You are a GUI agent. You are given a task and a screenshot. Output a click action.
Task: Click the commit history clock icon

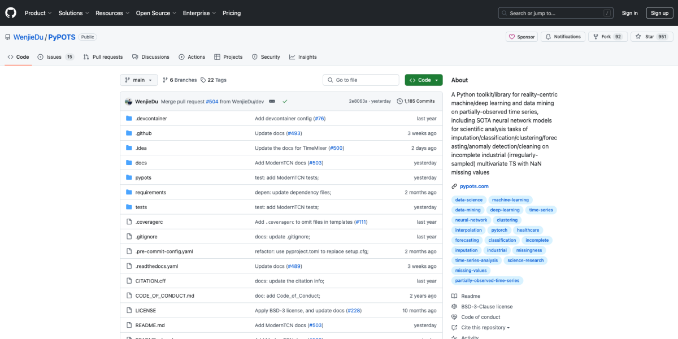click(x=401, y=101)
